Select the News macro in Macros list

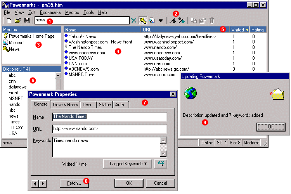(x=11, y=49)
